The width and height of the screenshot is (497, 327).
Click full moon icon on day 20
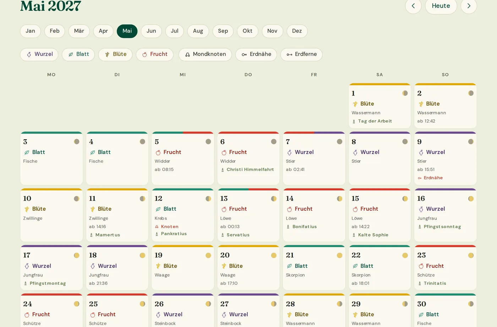[274, 255]
